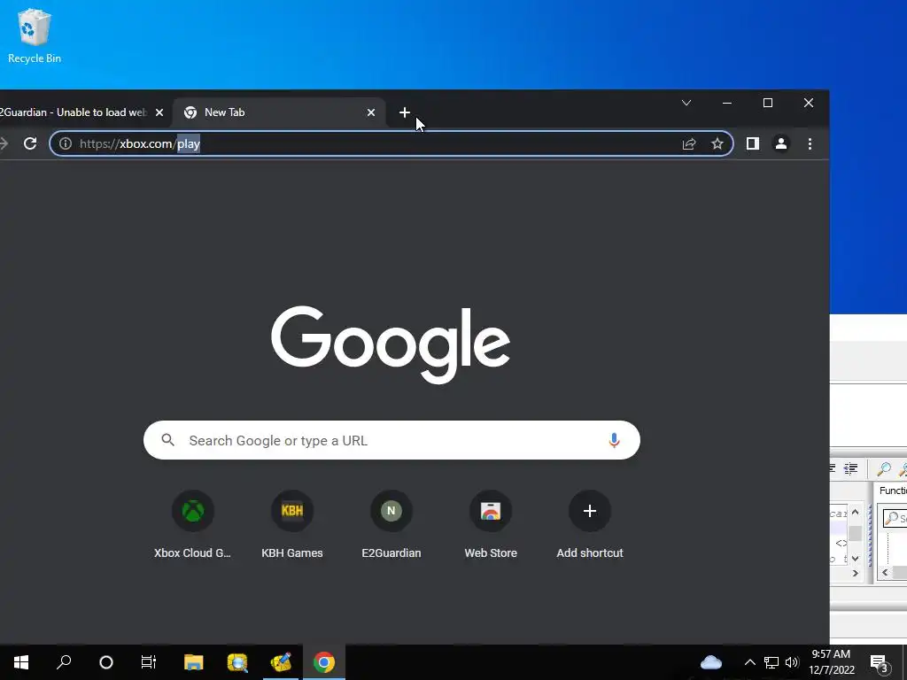Close the New Tab tab
The image size is (907, 680).
point(371,112)
